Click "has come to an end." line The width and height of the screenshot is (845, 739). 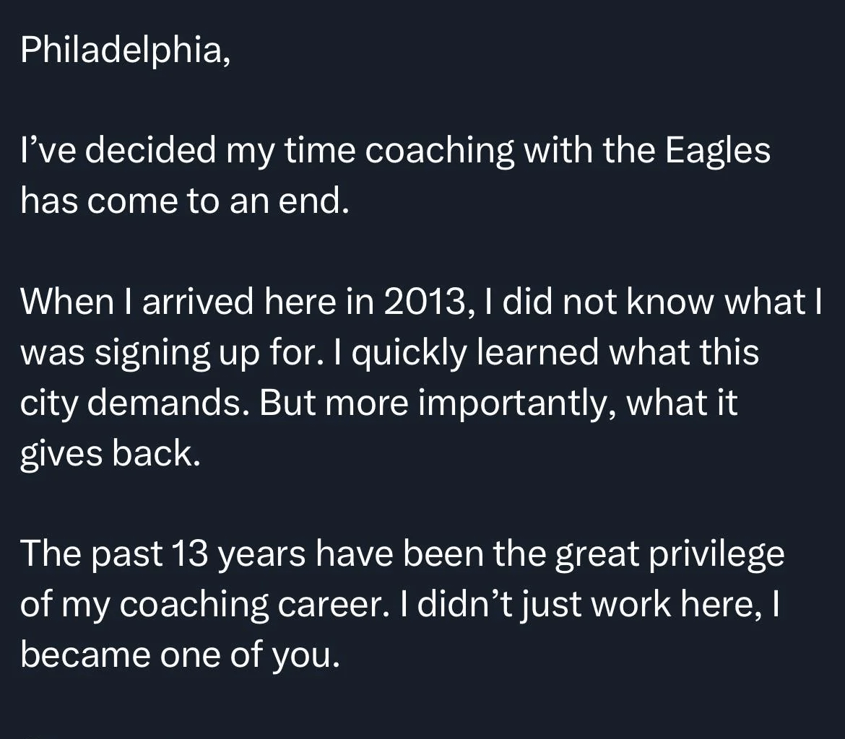tap(185, 201)
